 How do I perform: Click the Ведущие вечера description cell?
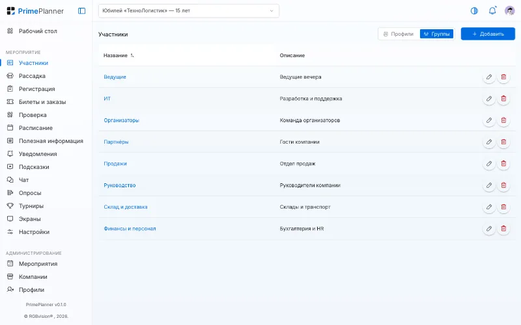click(x=300, y=77)
